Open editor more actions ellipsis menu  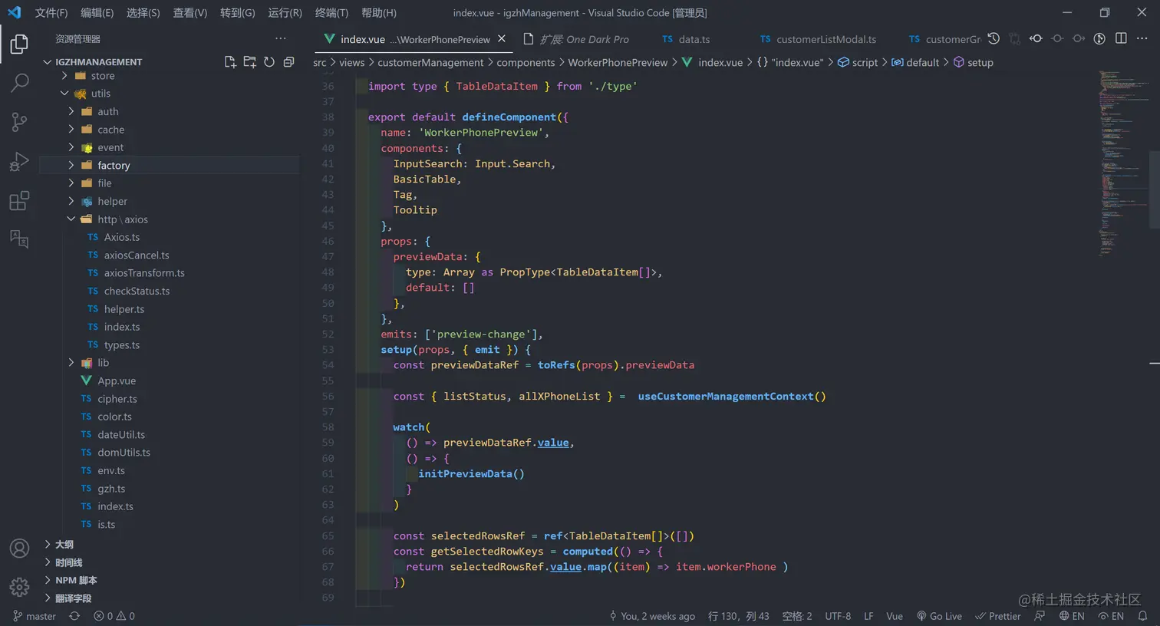[1142, 38]
